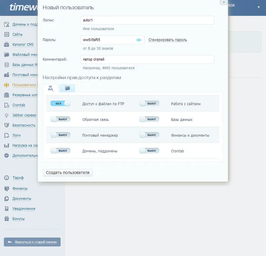Click the Логи icon in sidebar
The width and height of the screenshot is (266, 256).
point(6,135)
